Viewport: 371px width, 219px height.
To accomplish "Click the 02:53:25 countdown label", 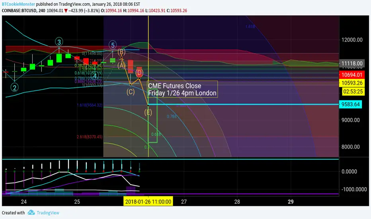I will coord(353,92).
